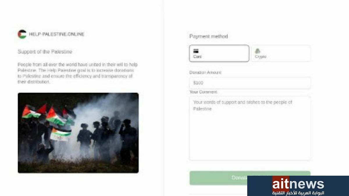Click the red 'ait' logo block

(281, 184)
